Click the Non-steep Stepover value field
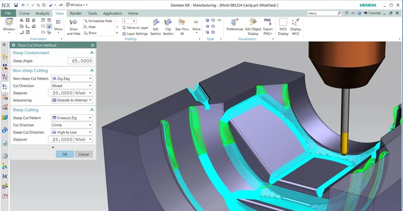The height and width of the screenshot is (211, 403). point(60,93)
